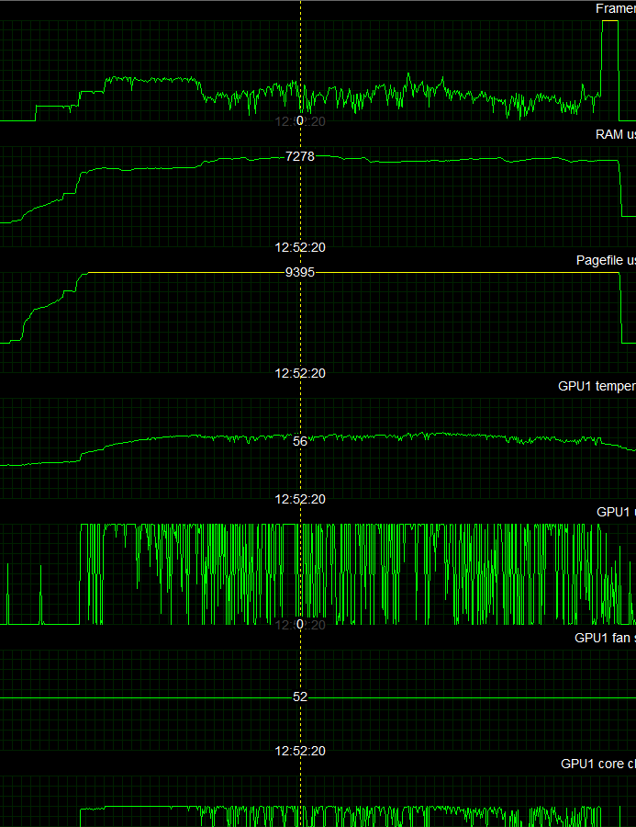
Task: Click the Framerate graph title label
Action: pos(615,8)
